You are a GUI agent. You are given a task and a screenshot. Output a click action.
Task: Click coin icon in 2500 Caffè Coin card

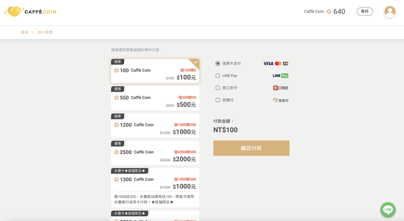point(116,152)
